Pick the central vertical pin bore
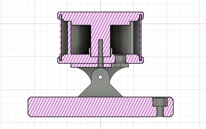 point(100,53)
